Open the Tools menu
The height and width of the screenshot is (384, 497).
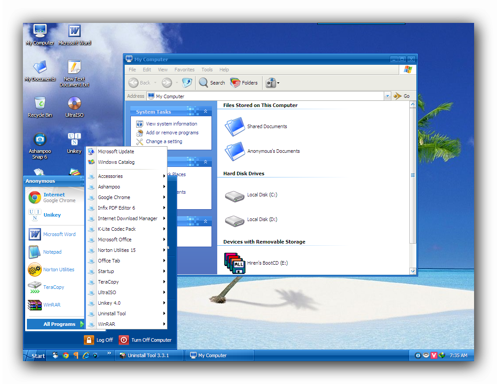(207, 70)
